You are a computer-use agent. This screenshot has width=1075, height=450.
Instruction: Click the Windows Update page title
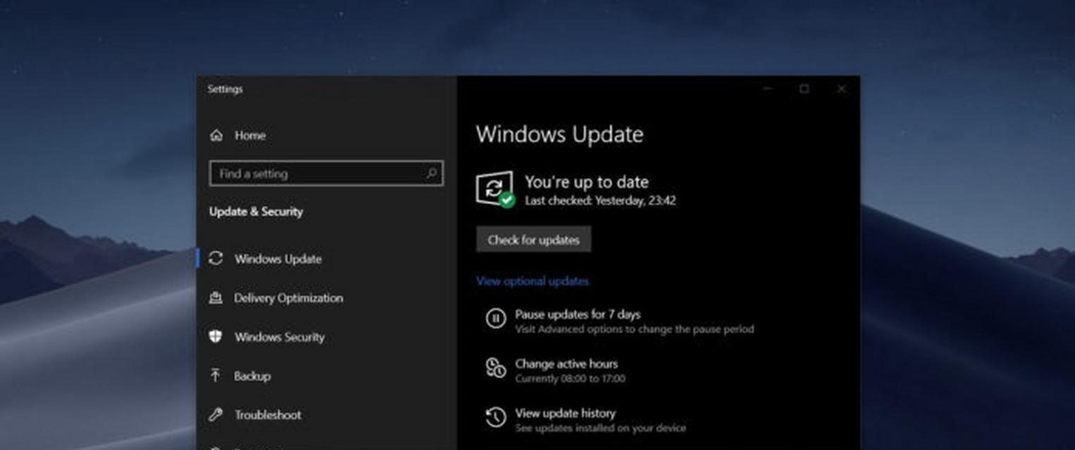[x=560, y=134]
